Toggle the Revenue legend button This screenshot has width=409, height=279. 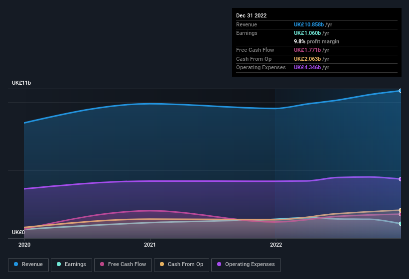click(28, 265)
